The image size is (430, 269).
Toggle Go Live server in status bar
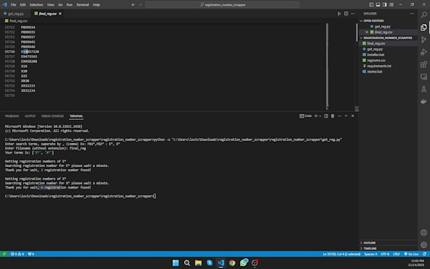point(412,254)
